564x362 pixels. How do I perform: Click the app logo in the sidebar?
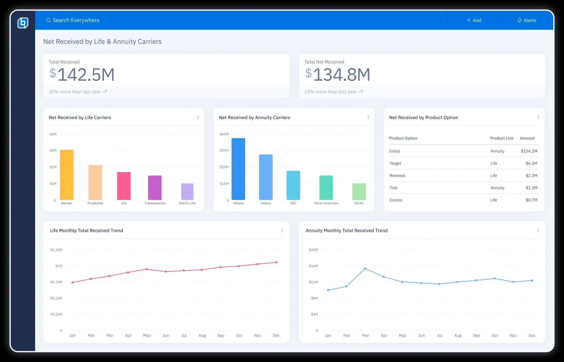point(23,23)
